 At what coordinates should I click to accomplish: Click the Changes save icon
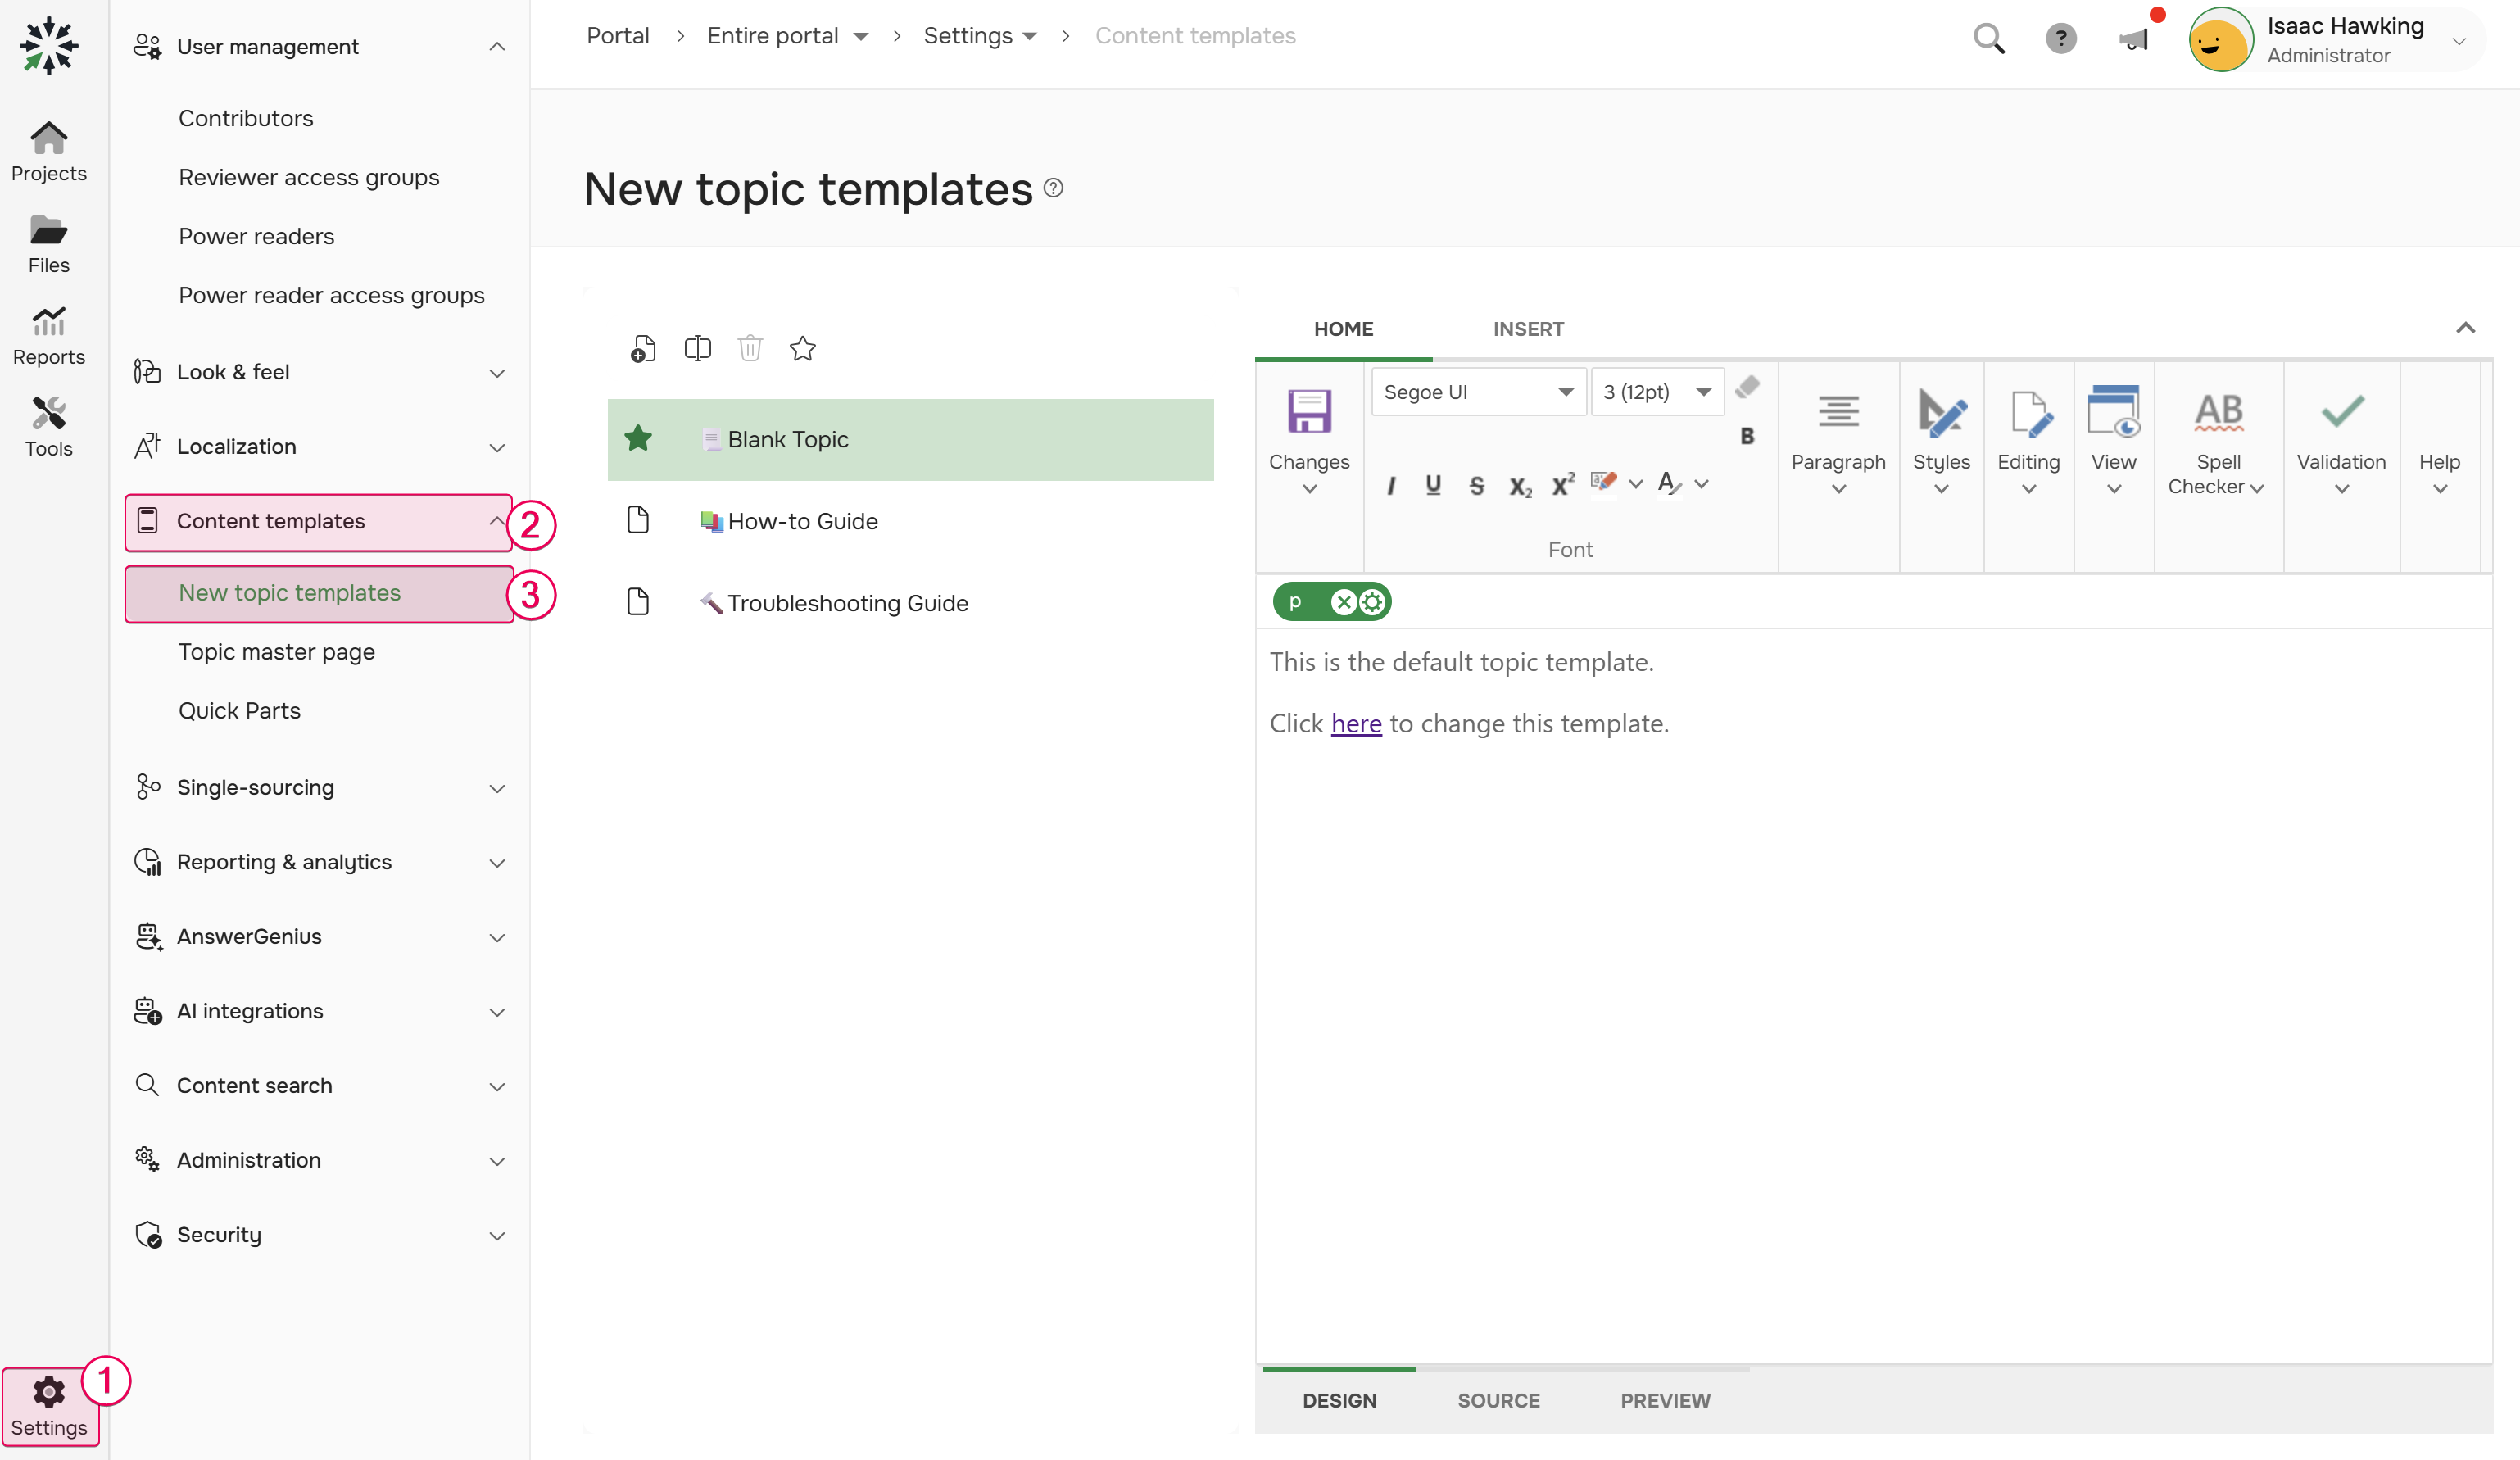1308,412
